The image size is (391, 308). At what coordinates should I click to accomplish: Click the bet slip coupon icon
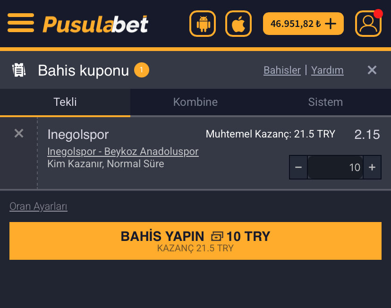click(19, 70)
